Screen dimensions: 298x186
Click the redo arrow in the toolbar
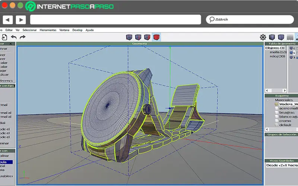coord(23,37)
